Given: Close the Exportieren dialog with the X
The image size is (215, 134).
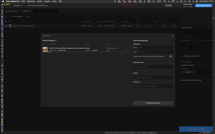Looking at the screenshot, I should click(x=173, y=36).
